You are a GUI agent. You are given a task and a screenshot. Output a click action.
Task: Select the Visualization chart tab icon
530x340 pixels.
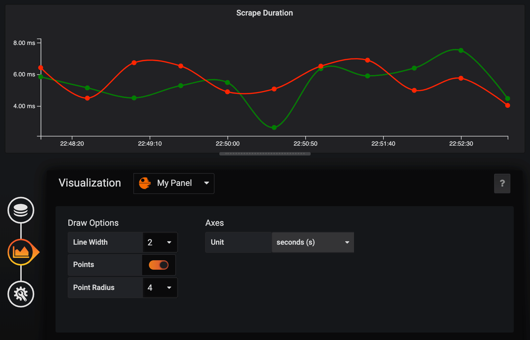(21, 252)
